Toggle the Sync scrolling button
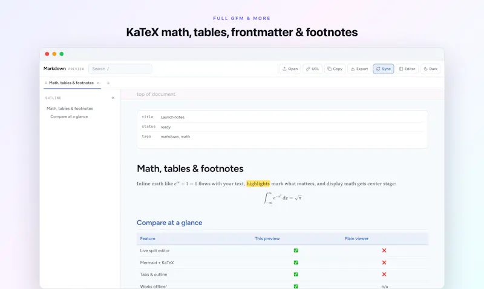Viewport: 484px width, 289px height. point(383,69)
